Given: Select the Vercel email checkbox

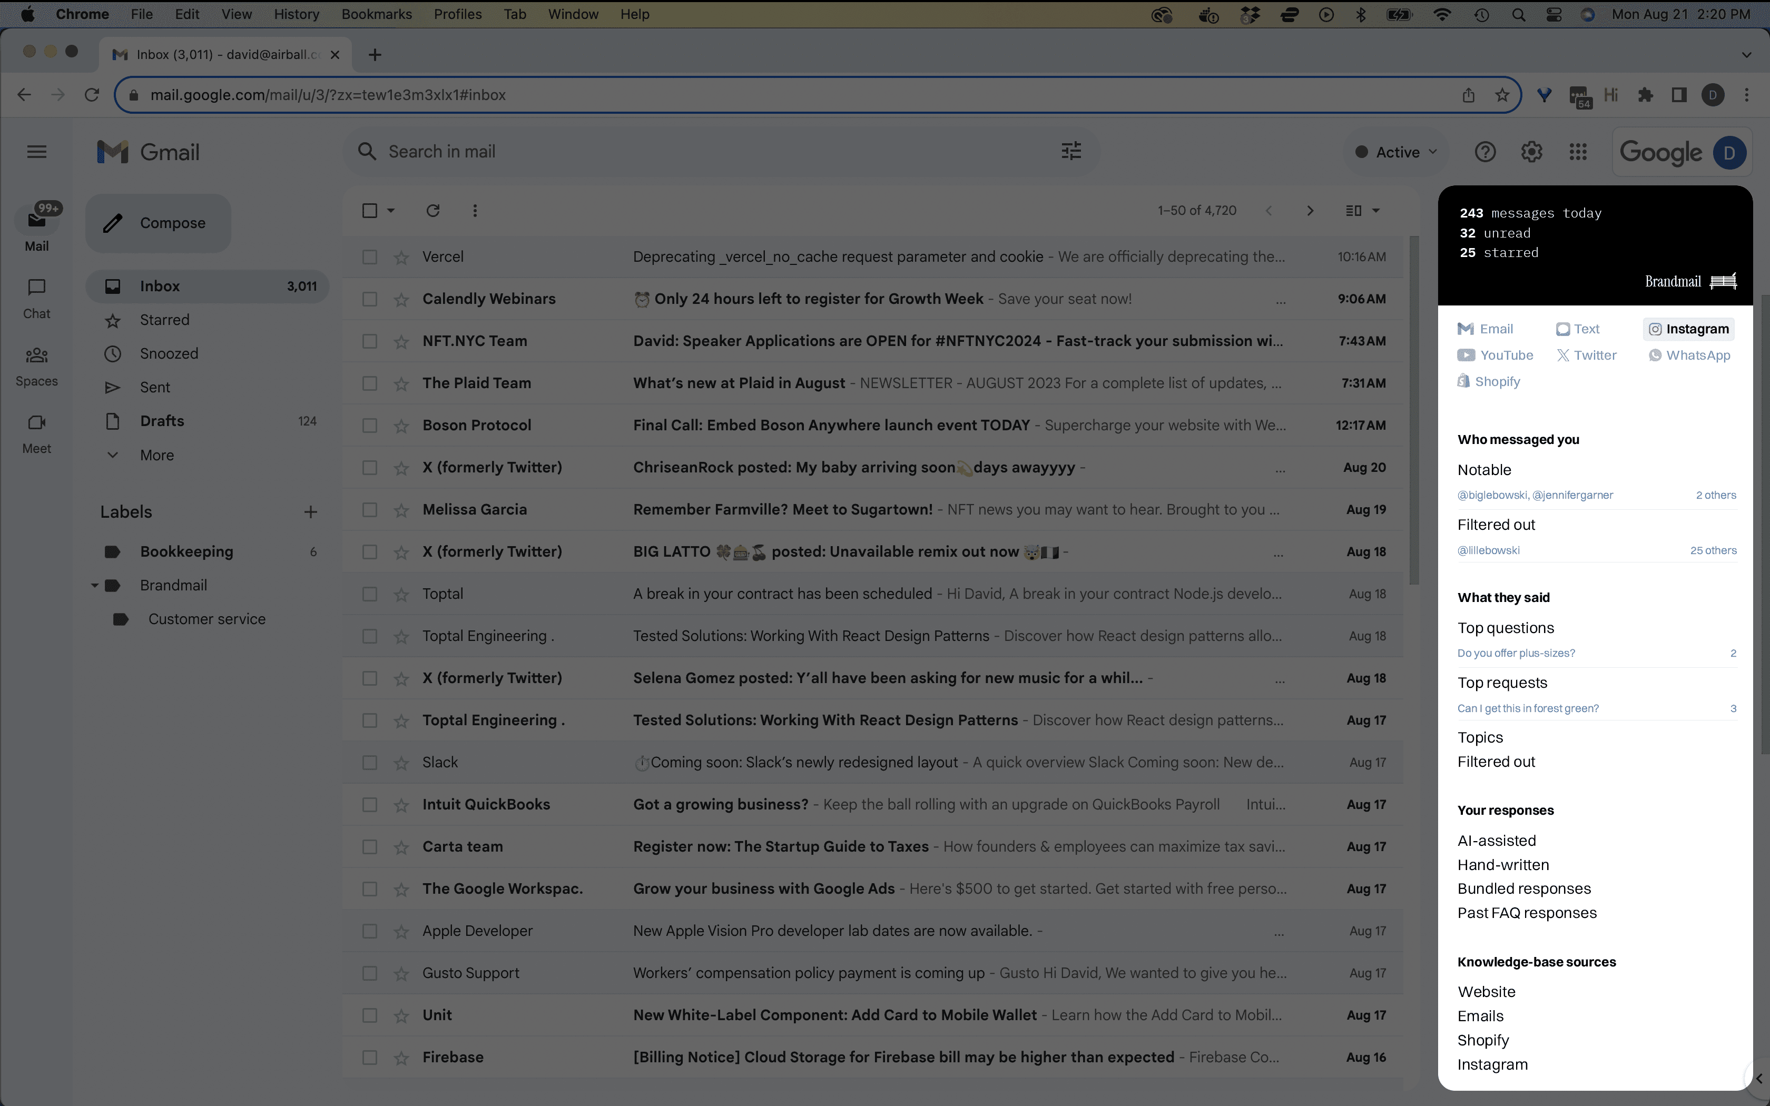Looking at the screenshot, I should [x=369, y=257].
